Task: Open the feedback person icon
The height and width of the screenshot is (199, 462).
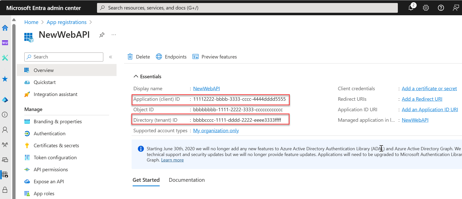Action: (x=456, y=8)
